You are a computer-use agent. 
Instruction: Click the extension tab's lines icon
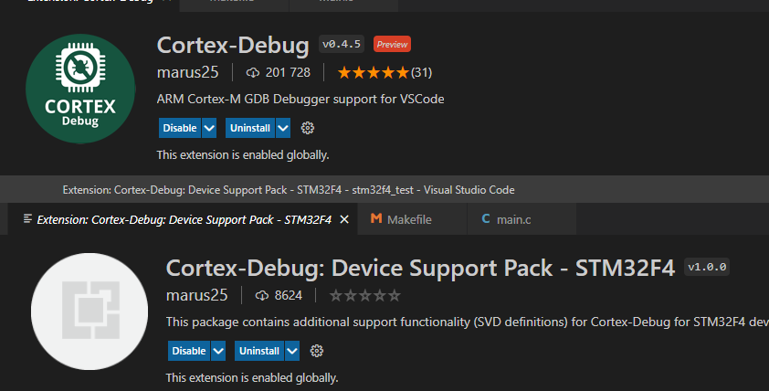pos(28,219)
